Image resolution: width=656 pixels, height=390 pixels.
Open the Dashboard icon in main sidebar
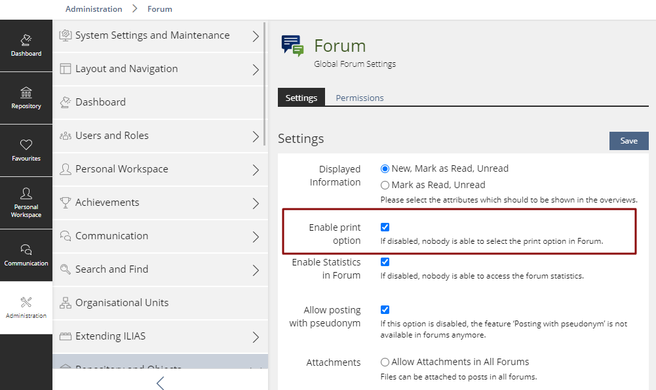26,41
